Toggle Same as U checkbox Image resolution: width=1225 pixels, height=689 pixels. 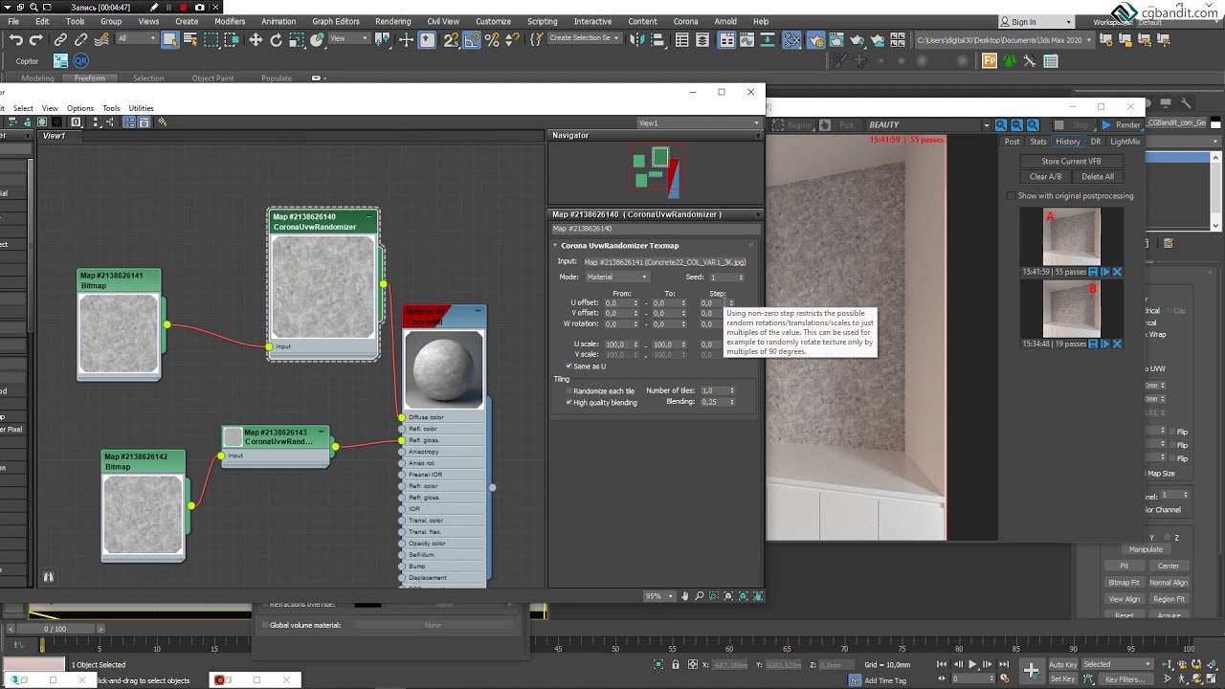click(x=569, y=366)
